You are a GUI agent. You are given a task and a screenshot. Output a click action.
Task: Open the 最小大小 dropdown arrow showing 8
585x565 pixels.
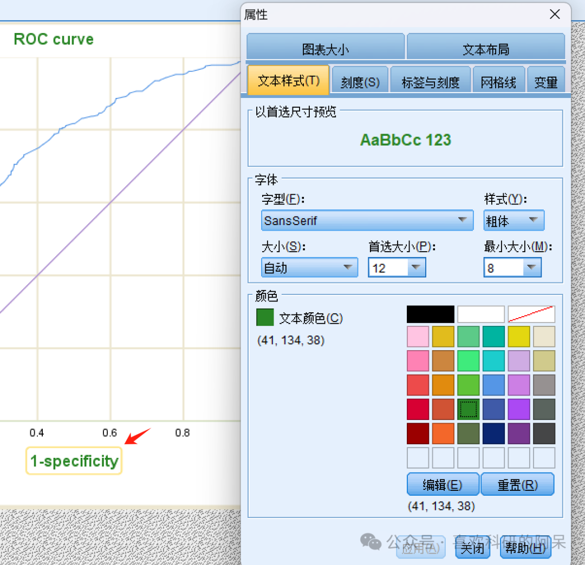(x=532, y=267)
